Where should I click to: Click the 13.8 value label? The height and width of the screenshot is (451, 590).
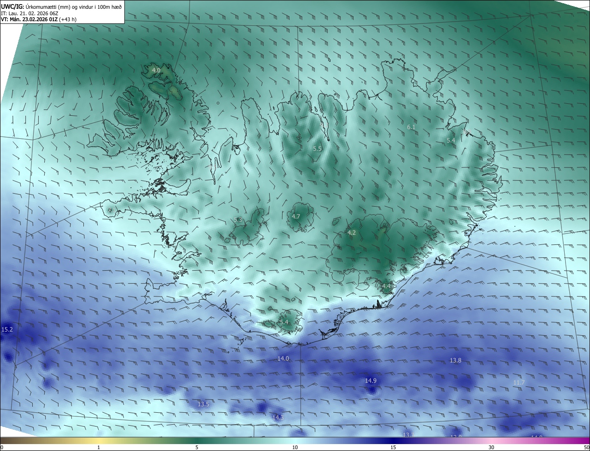tap(455, 360)
